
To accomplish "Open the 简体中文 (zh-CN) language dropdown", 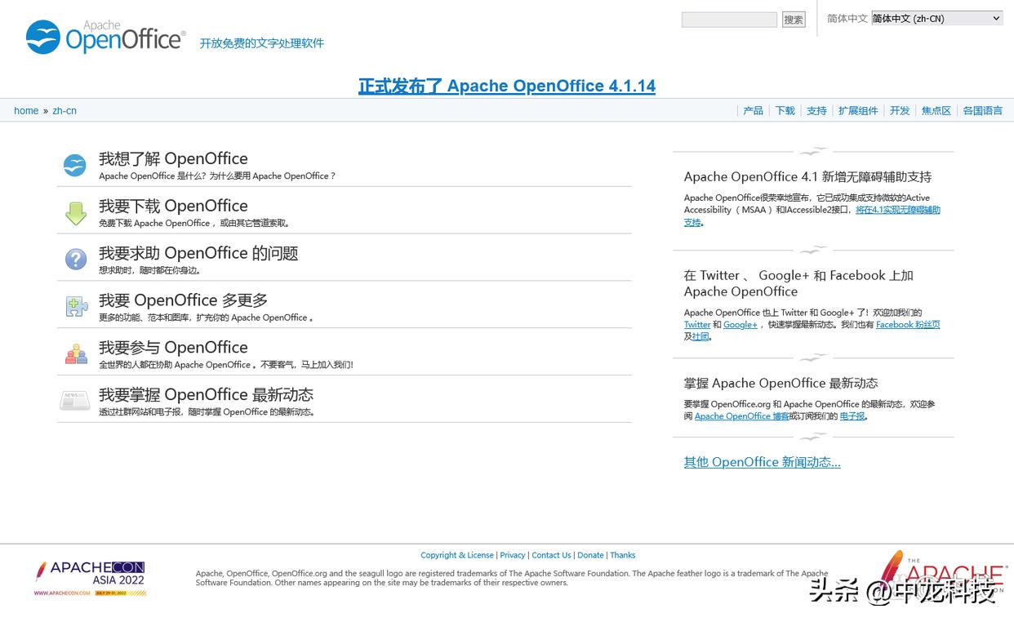I will point(936,17).
